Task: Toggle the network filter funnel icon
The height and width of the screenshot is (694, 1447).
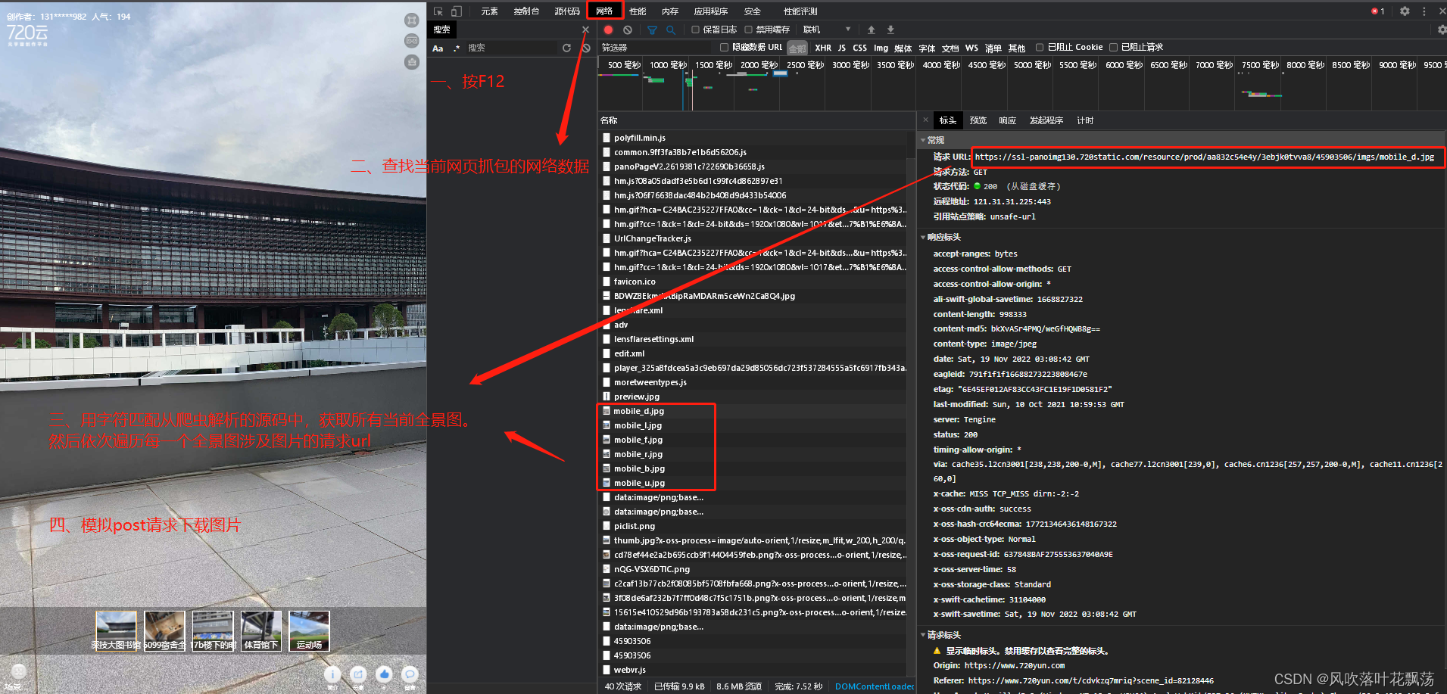Action: [652, 30]
